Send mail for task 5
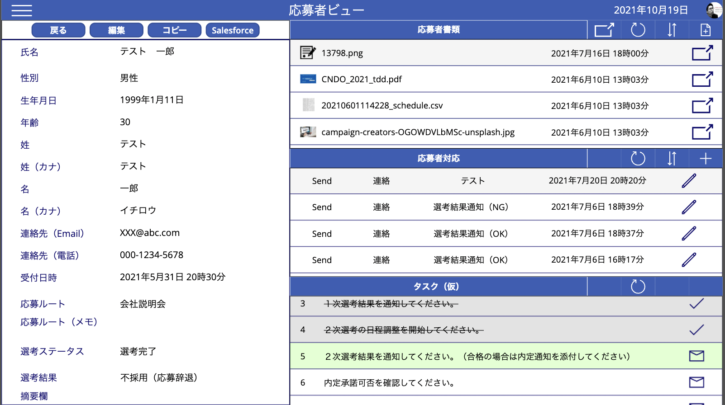This screenshot has width=725, height=405. click(x=696, y=356)
